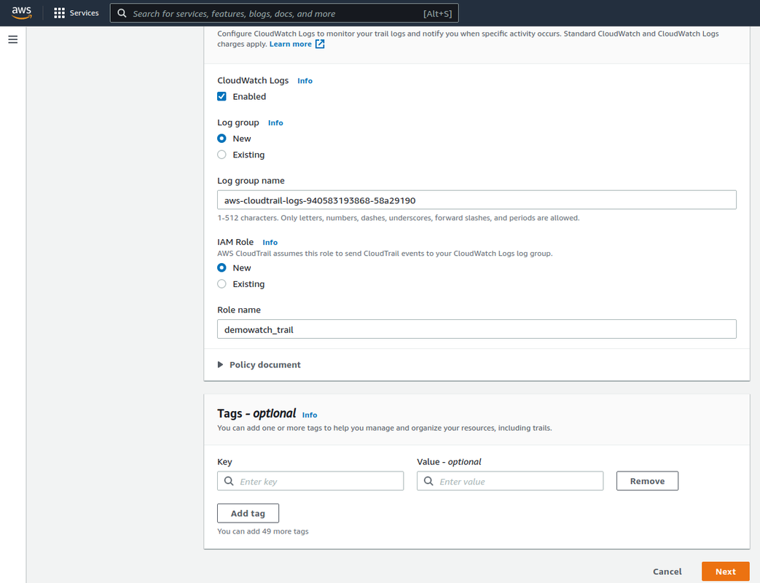Click the external link icon beside Learn more

pyautogui.click(x=320, y=44)
